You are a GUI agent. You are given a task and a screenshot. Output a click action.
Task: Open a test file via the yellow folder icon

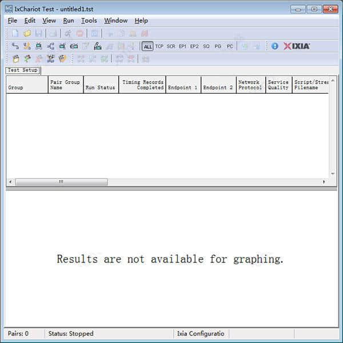(27, 33)
